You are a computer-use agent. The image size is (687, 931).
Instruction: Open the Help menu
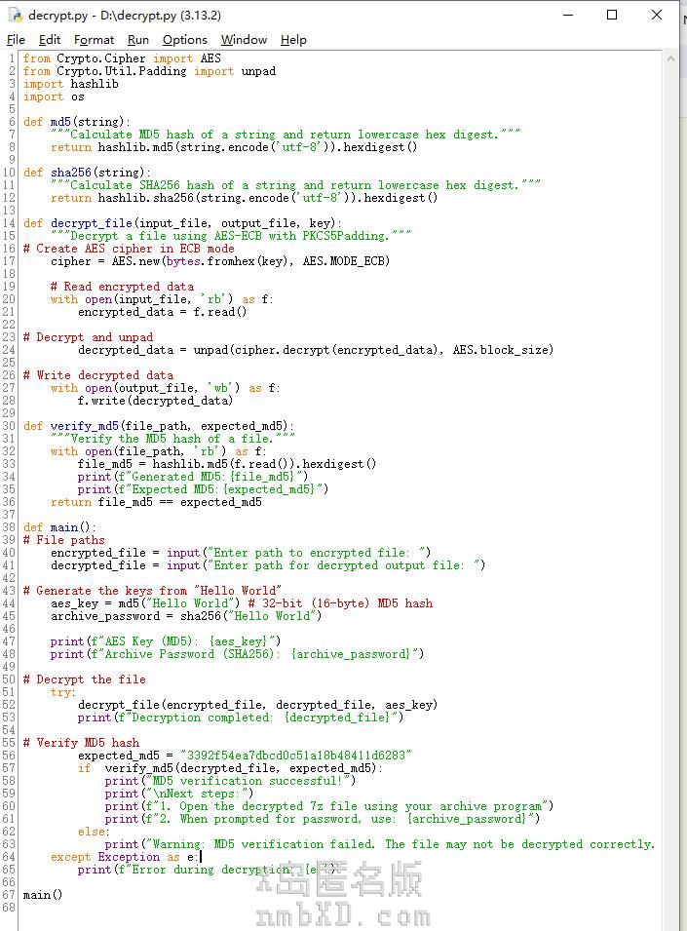293,40
